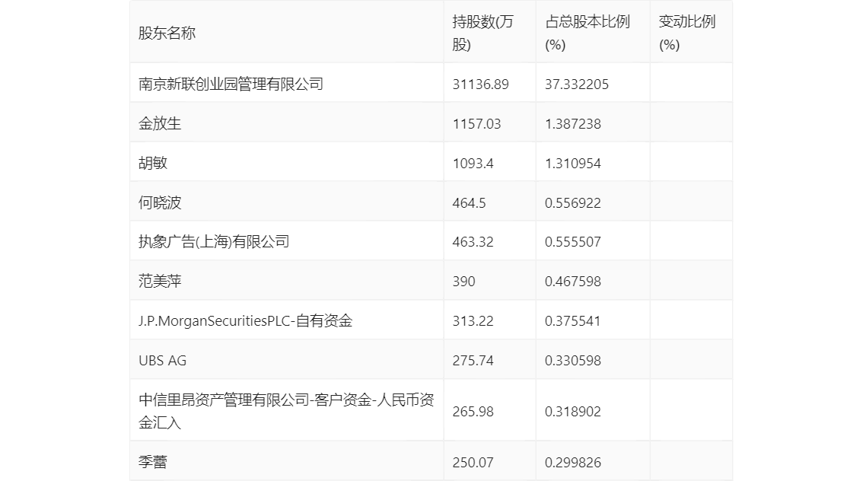Click the 股东名称 column header
The height and width of the screenshot is (481, 863).
(167, 33)
